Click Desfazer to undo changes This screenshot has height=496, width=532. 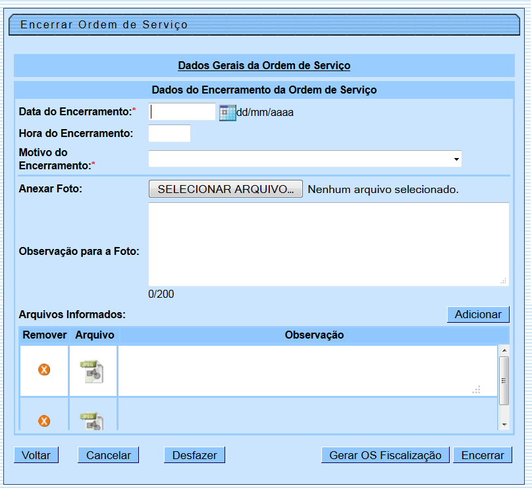point(194,455)
